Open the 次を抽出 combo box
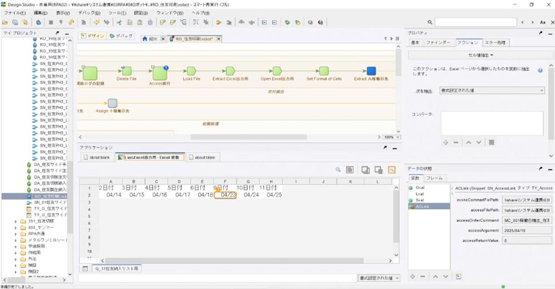Image resolution: width=555 pixels, height=289 pixels. (x=492, y=90)
